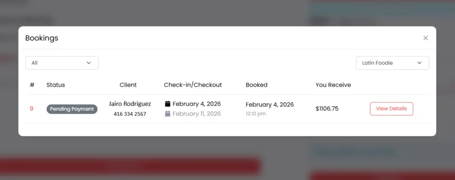Select client name Jairo Rodriguez

(130, 104)
